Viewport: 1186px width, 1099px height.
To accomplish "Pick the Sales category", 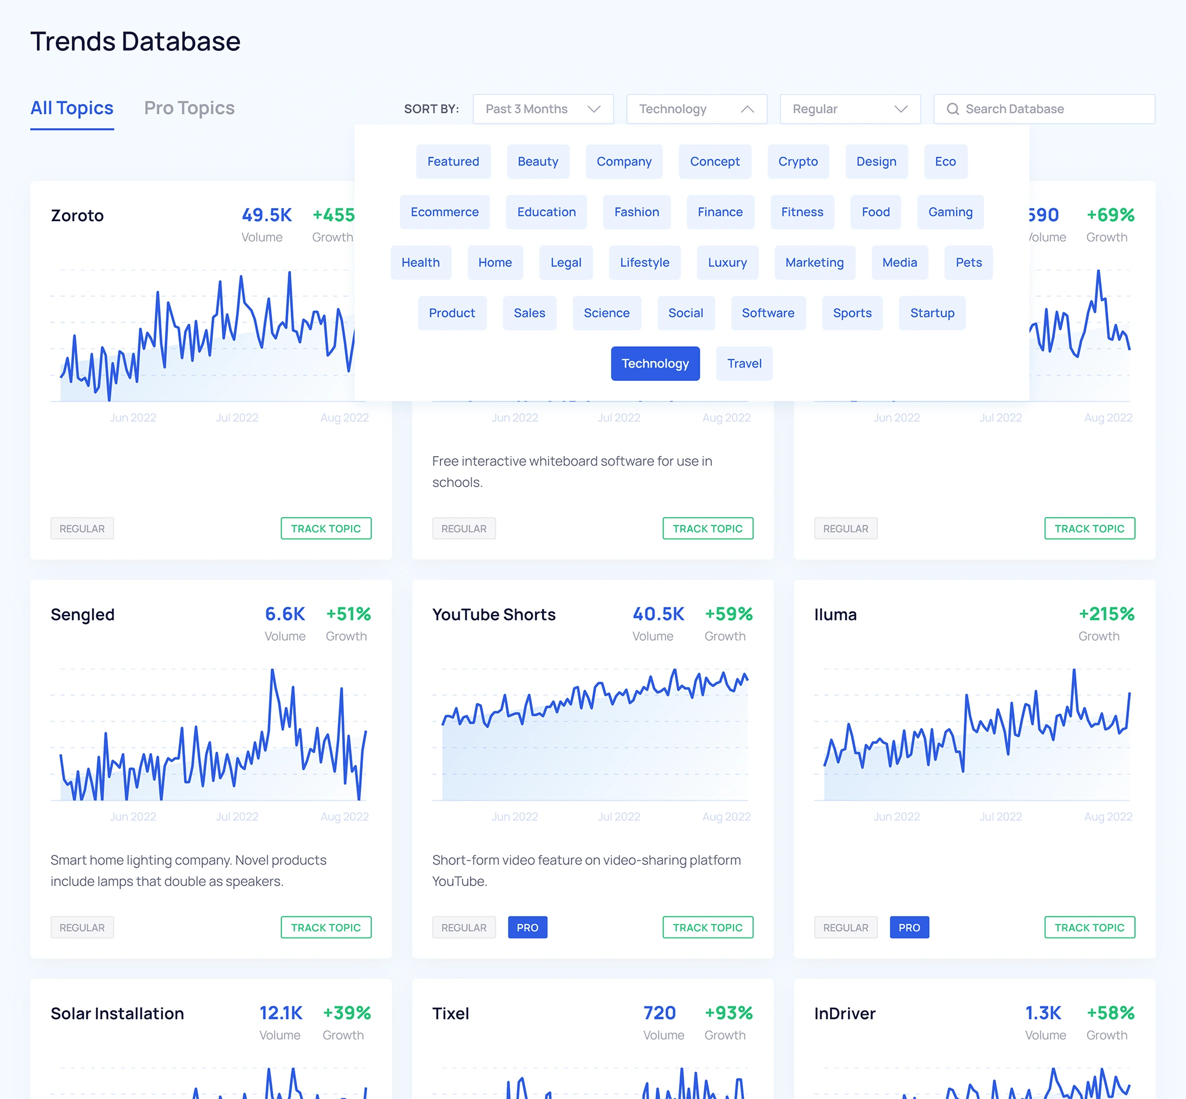I will [x=529, y=313].
